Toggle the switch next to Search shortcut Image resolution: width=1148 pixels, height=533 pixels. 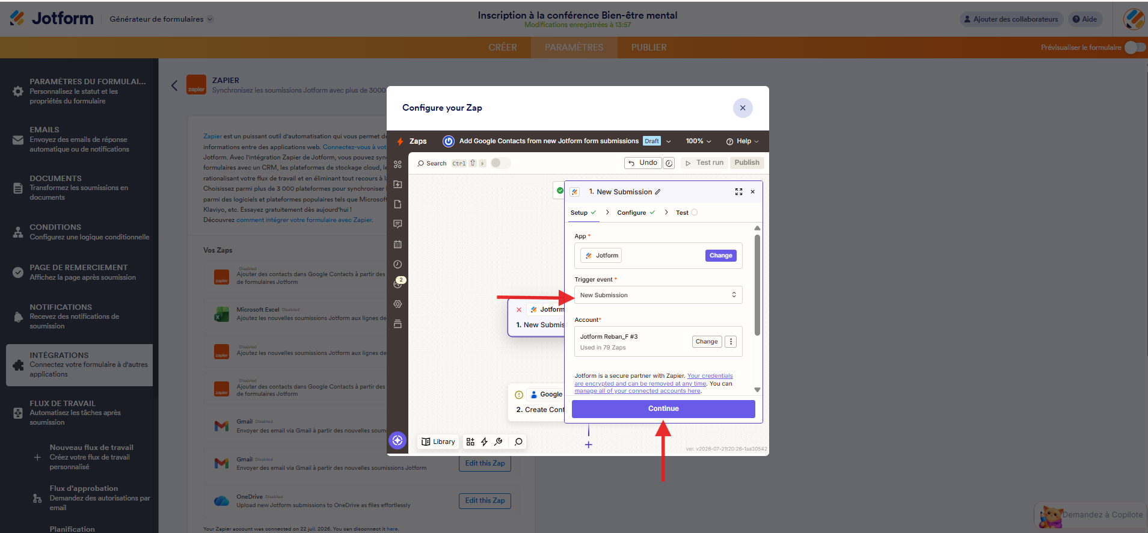[500, 163]
